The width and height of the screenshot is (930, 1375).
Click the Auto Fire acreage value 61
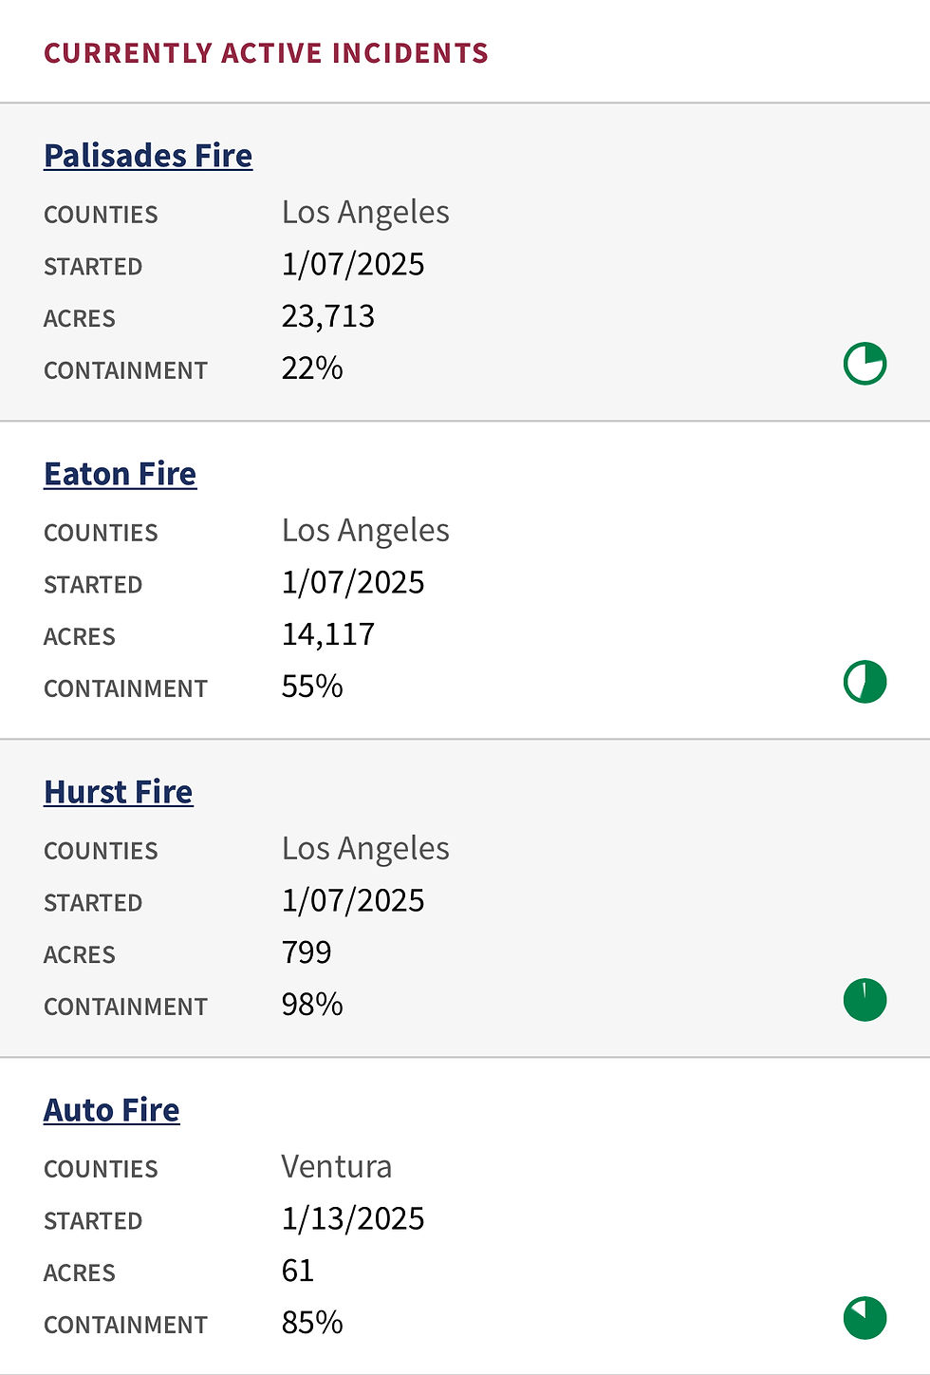(298, 1271)
